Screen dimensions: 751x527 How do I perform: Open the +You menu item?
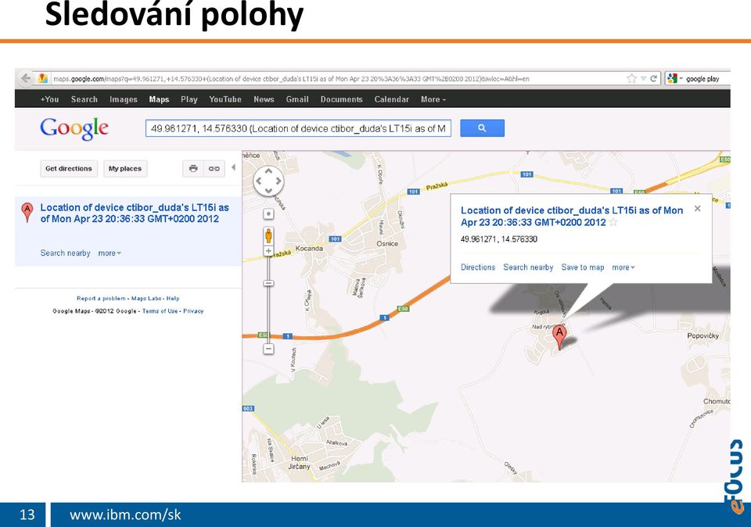[x=49, y=99]
